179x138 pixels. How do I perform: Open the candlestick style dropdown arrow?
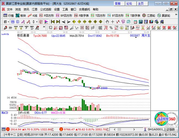(37, 22)
